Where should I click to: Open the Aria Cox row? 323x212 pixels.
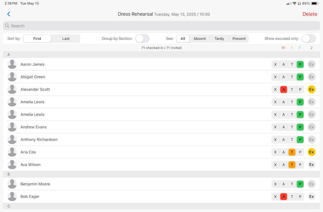point(161,152)
